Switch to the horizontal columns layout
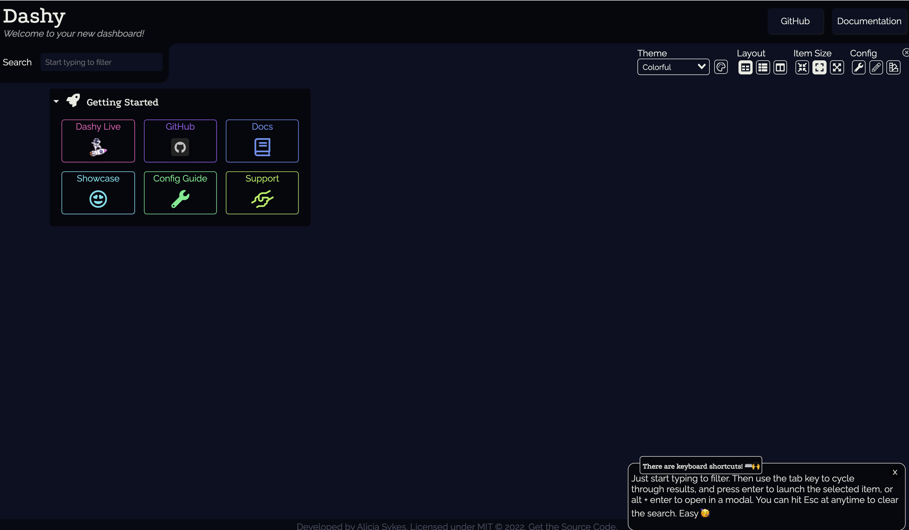The height and width of the screenshot is (530, 909). [x=780, y=67]
